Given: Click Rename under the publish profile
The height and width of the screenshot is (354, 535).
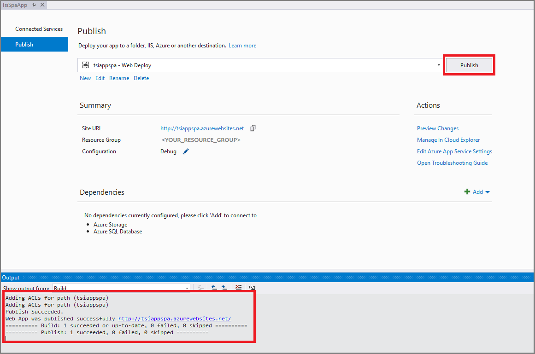Looking at the screenshot, I should 119,78.
